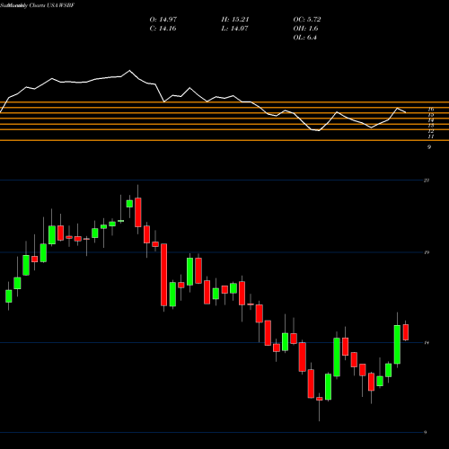
Task: Click the upper panel axis label '12'
Action: (431, 131)
